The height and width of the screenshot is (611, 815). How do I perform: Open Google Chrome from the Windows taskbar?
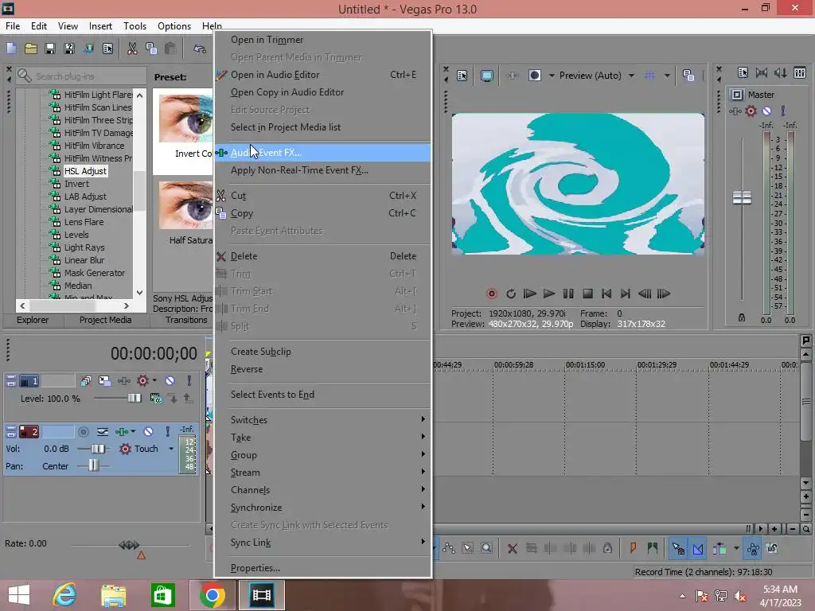click(x=212, y=595)
